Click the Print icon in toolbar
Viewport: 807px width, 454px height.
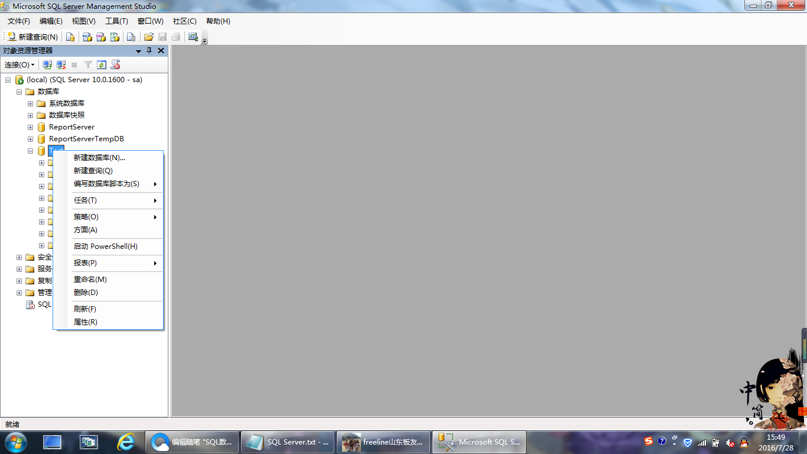(x=175, y=37)
